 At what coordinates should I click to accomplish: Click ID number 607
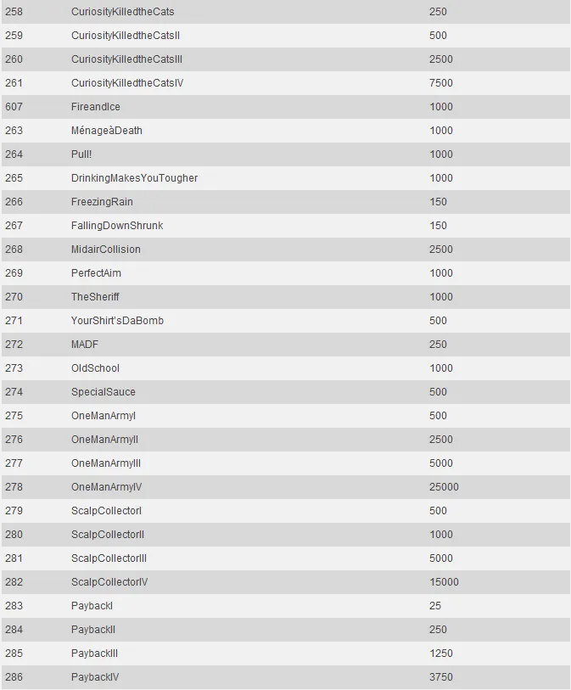14,107
